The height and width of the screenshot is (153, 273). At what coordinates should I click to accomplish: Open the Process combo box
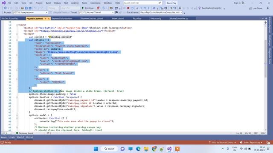click(x=30, y=12)
